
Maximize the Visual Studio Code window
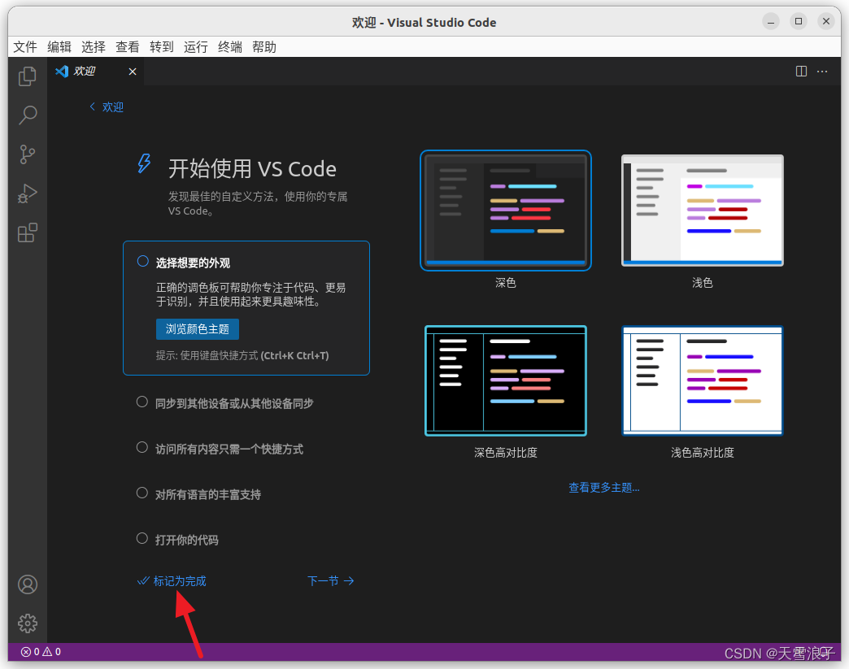tap(798, 22)
